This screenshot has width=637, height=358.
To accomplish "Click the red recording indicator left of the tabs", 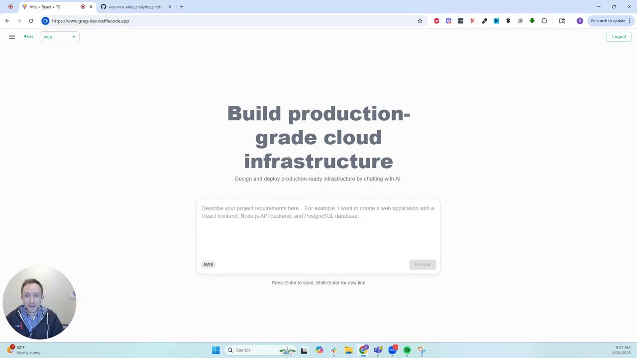I will 10,7.
